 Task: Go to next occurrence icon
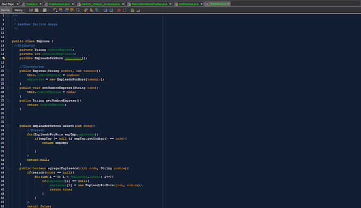[x=66, y=10]
